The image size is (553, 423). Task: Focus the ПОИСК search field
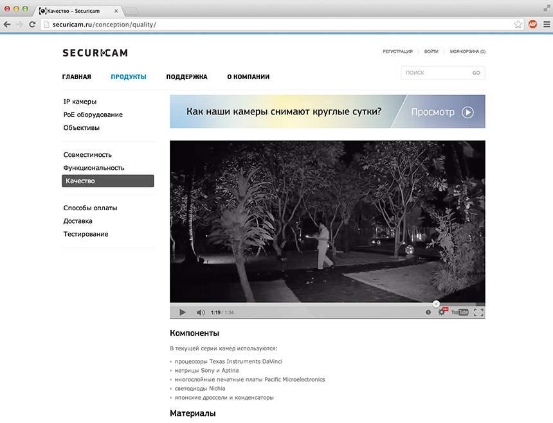[435, 73]
